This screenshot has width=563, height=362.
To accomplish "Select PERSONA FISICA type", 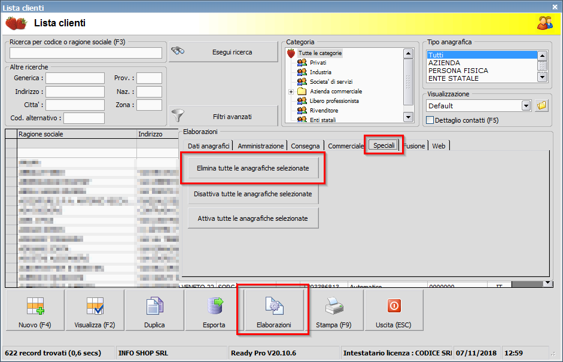I will tap(482, 71).
